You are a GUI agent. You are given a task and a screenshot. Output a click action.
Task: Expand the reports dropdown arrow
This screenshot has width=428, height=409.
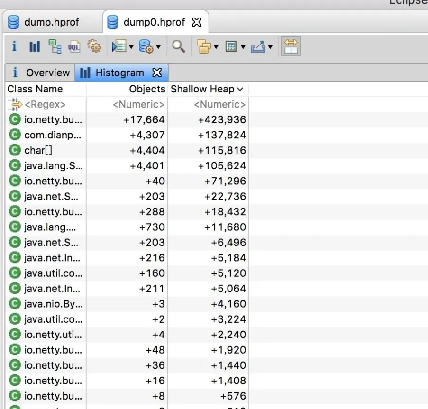131,47
